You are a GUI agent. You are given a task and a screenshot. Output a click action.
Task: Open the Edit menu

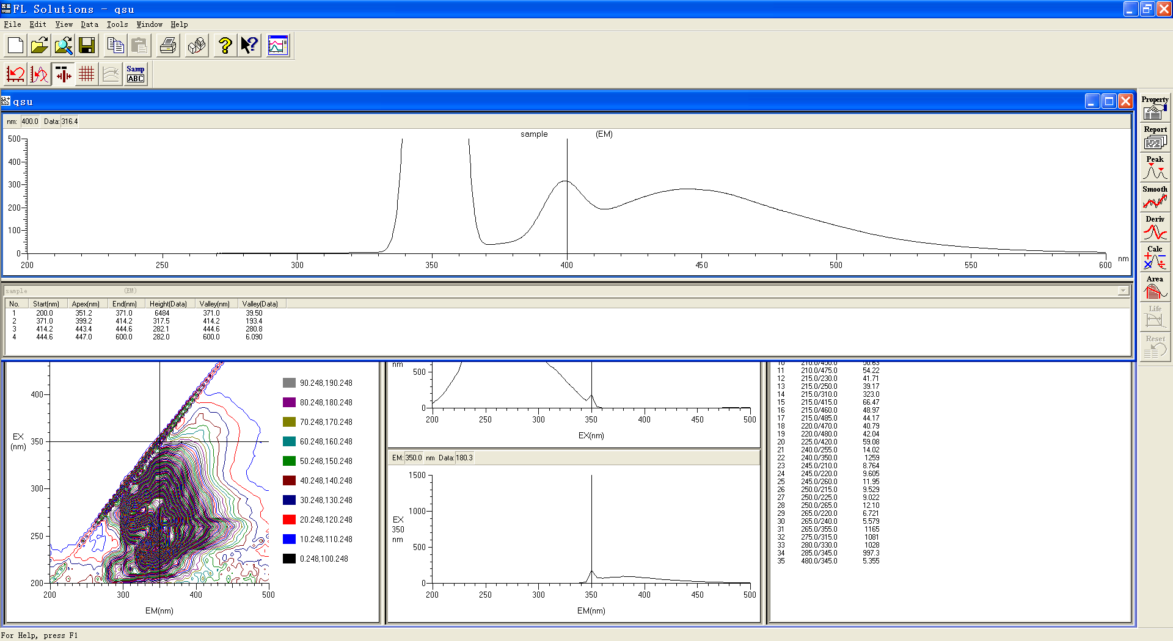(x=38, y=24)
